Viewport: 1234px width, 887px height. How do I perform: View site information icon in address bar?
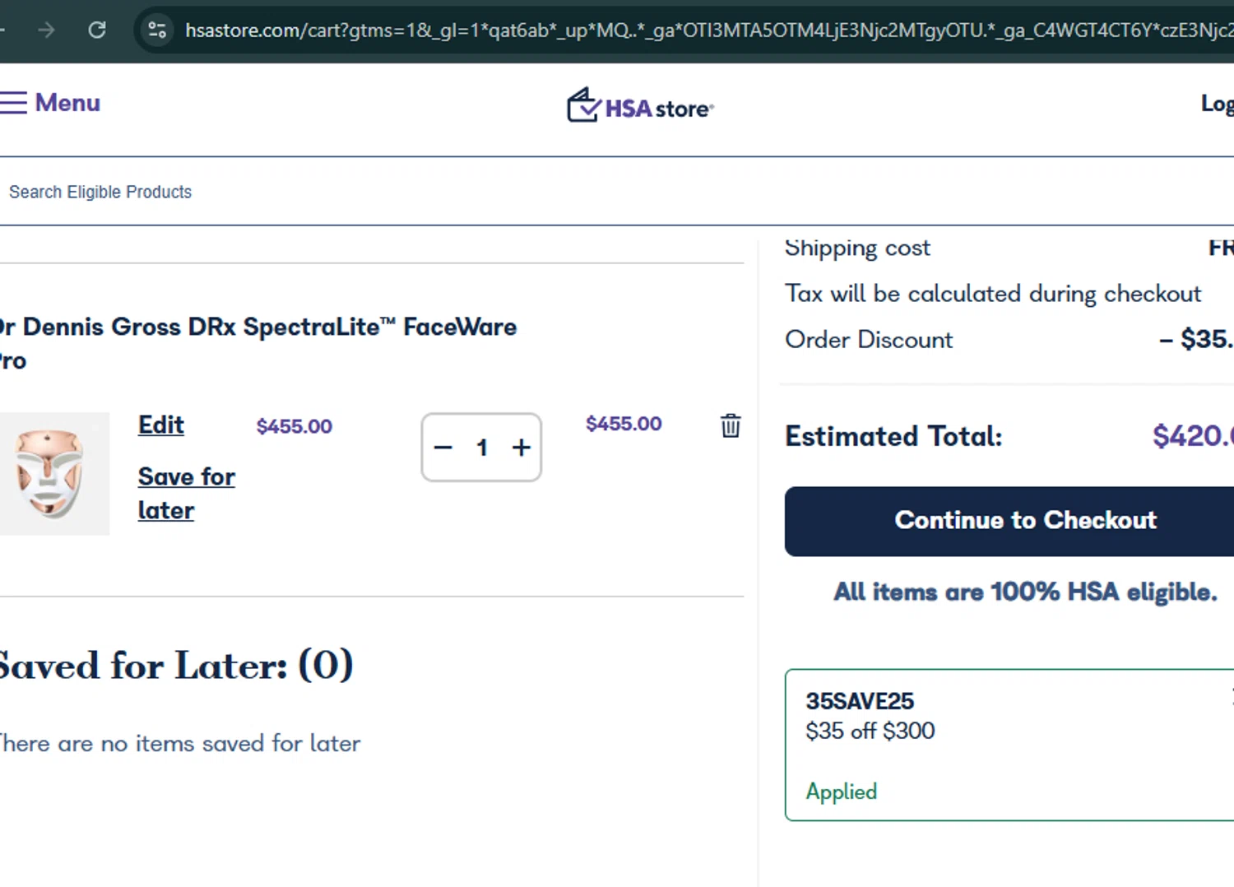pyautogui.click(x=157, y=30)
